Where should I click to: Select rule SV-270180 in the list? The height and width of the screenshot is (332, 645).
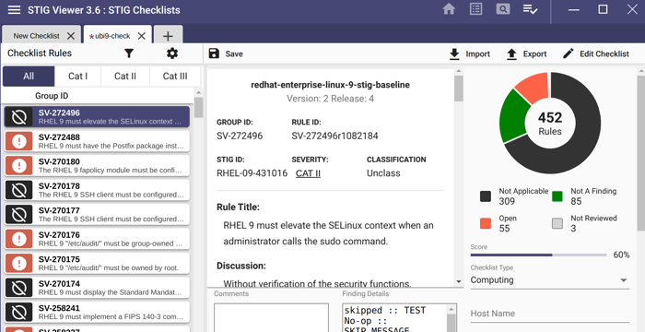click(x=97, y=165)
